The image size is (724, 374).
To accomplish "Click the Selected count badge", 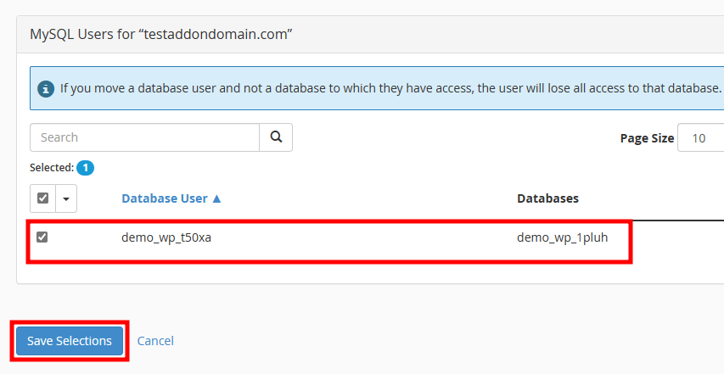I will pyautogui.click(x=86, y=168).
